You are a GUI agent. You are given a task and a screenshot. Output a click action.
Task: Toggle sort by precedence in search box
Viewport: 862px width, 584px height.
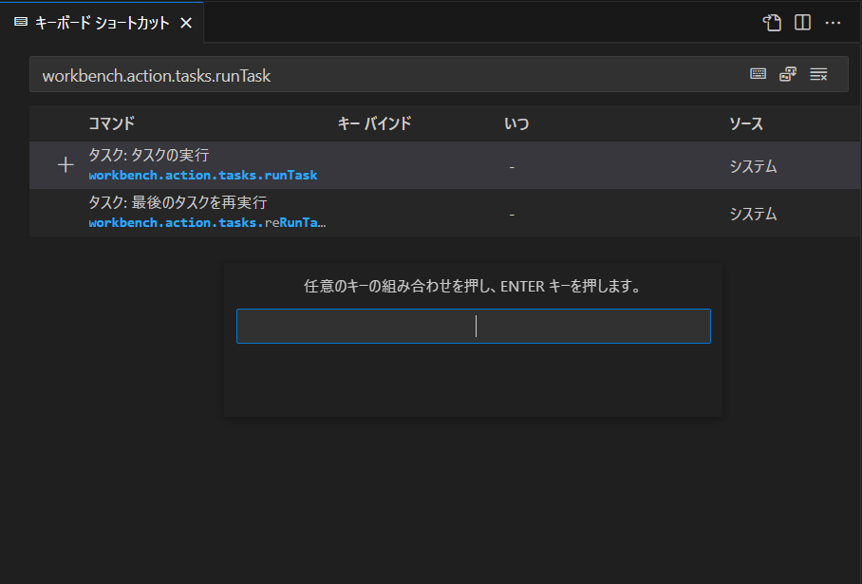[787, 75]
